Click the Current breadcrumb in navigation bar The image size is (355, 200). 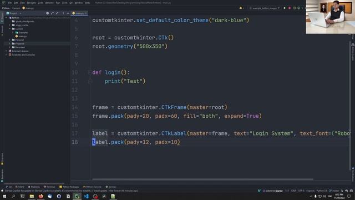click(x=16, y=8)
